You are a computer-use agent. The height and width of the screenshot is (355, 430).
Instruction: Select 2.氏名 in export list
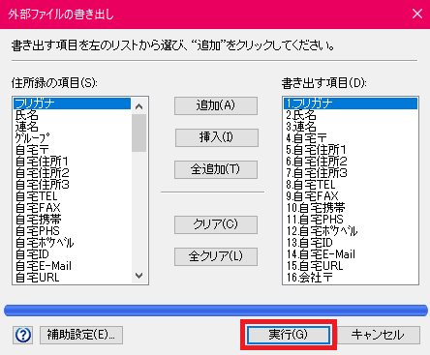(x=351, y=115)
